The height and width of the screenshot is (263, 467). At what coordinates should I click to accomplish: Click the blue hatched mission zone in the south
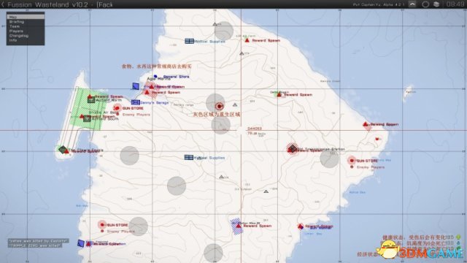[x=236, y=226]
